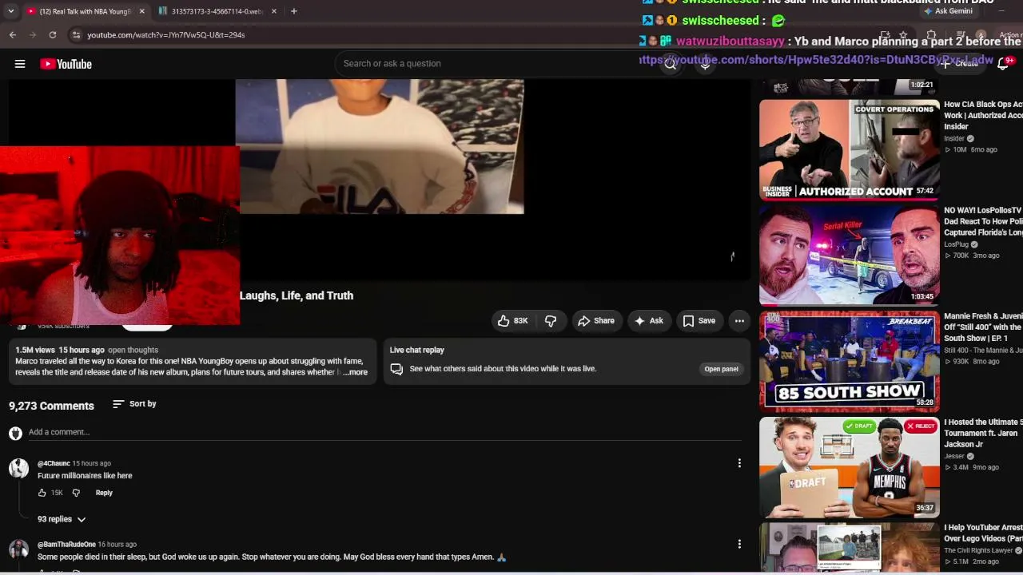Reload the page with the refresh icon
Image resolution: width=1023 pixels, height=575 pixels.
point(53,35)
